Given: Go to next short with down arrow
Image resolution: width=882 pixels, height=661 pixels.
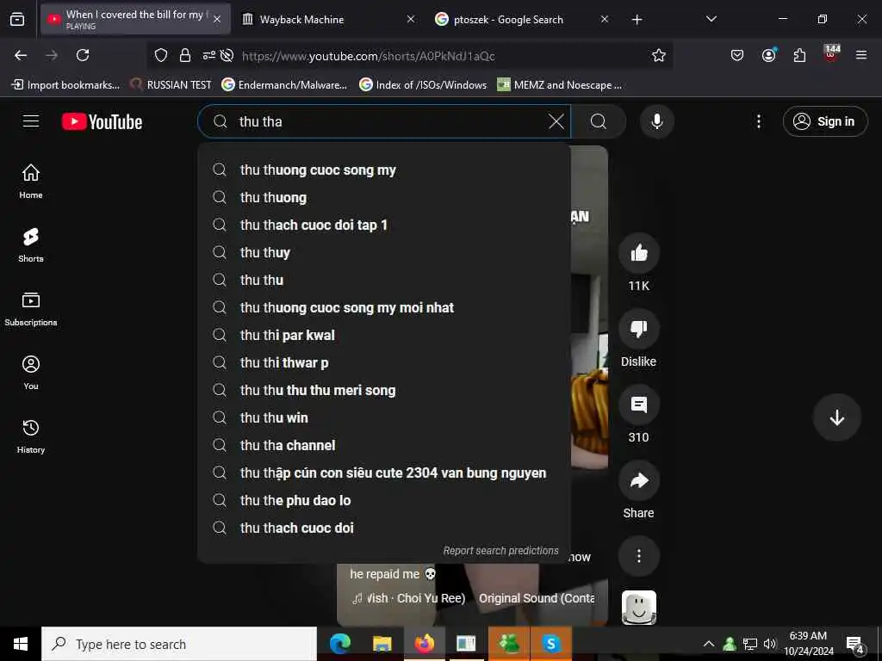Looking at the screenshot, I should [837, 417].
